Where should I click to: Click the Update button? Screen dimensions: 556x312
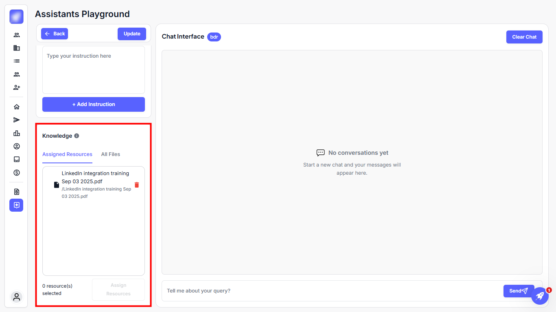(132, 34)
